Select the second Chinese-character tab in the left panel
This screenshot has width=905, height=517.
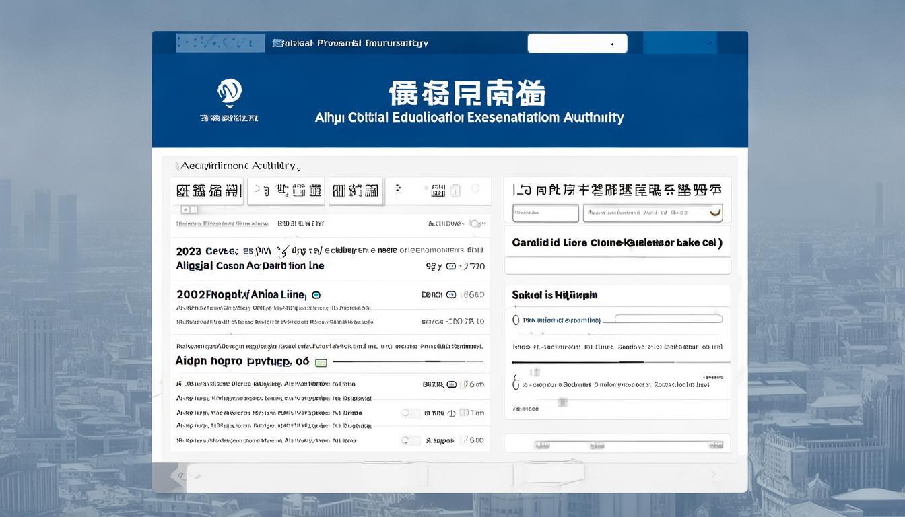click(286, 191)
